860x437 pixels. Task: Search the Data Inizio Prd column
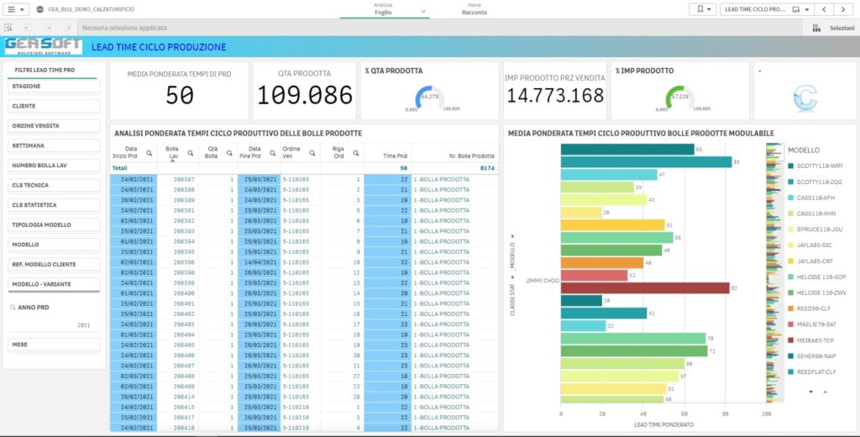(x=149, y=153)
